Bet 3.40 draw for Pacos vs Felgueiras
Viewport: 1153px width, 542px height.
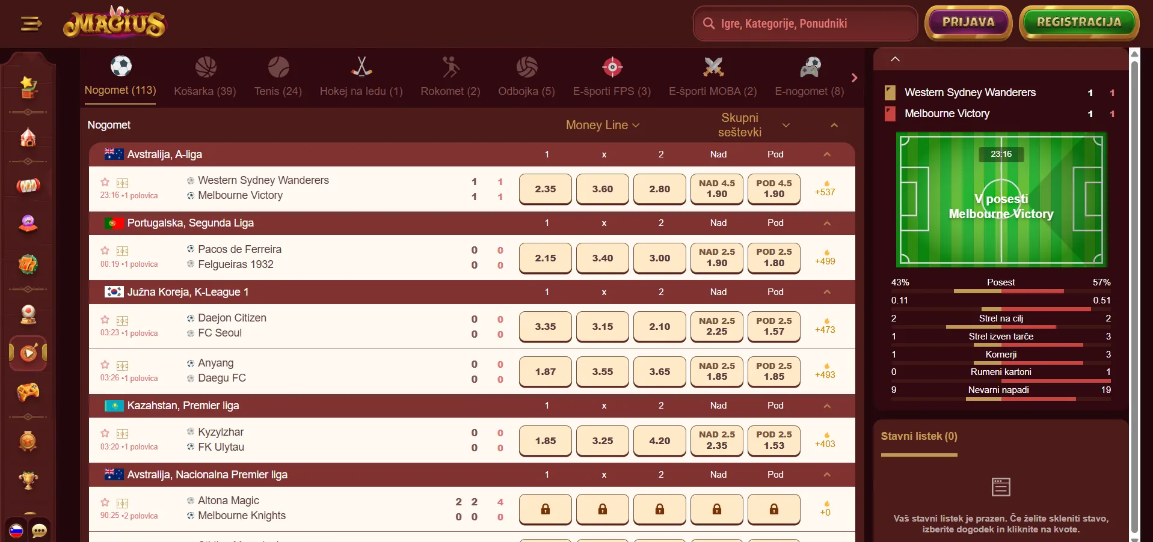coord(603,258)
